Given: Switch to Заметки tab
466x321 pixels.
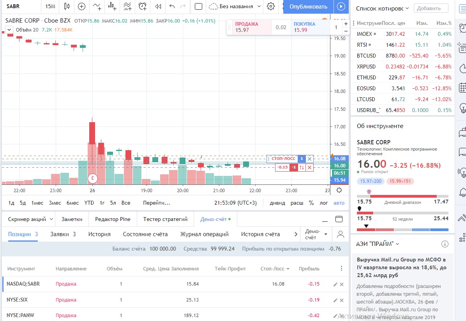Looking at the screenshot, I should 72,219.
